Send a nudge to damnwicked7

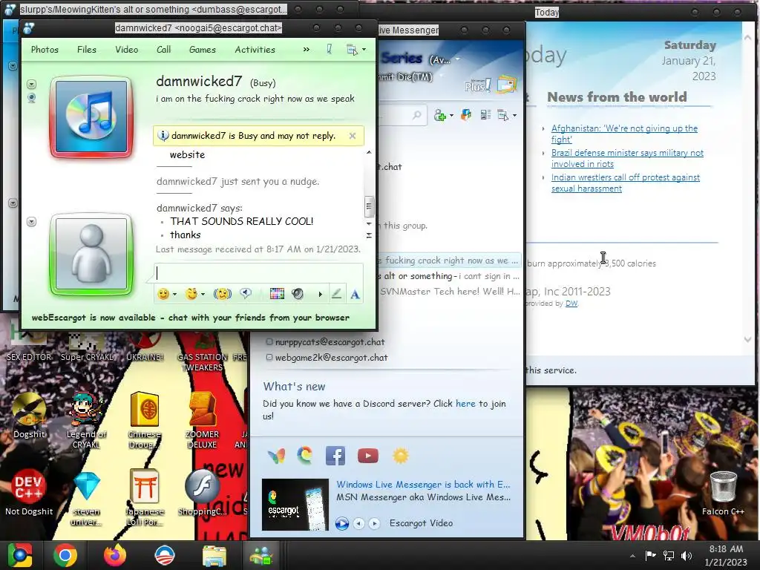coord(223,294)
